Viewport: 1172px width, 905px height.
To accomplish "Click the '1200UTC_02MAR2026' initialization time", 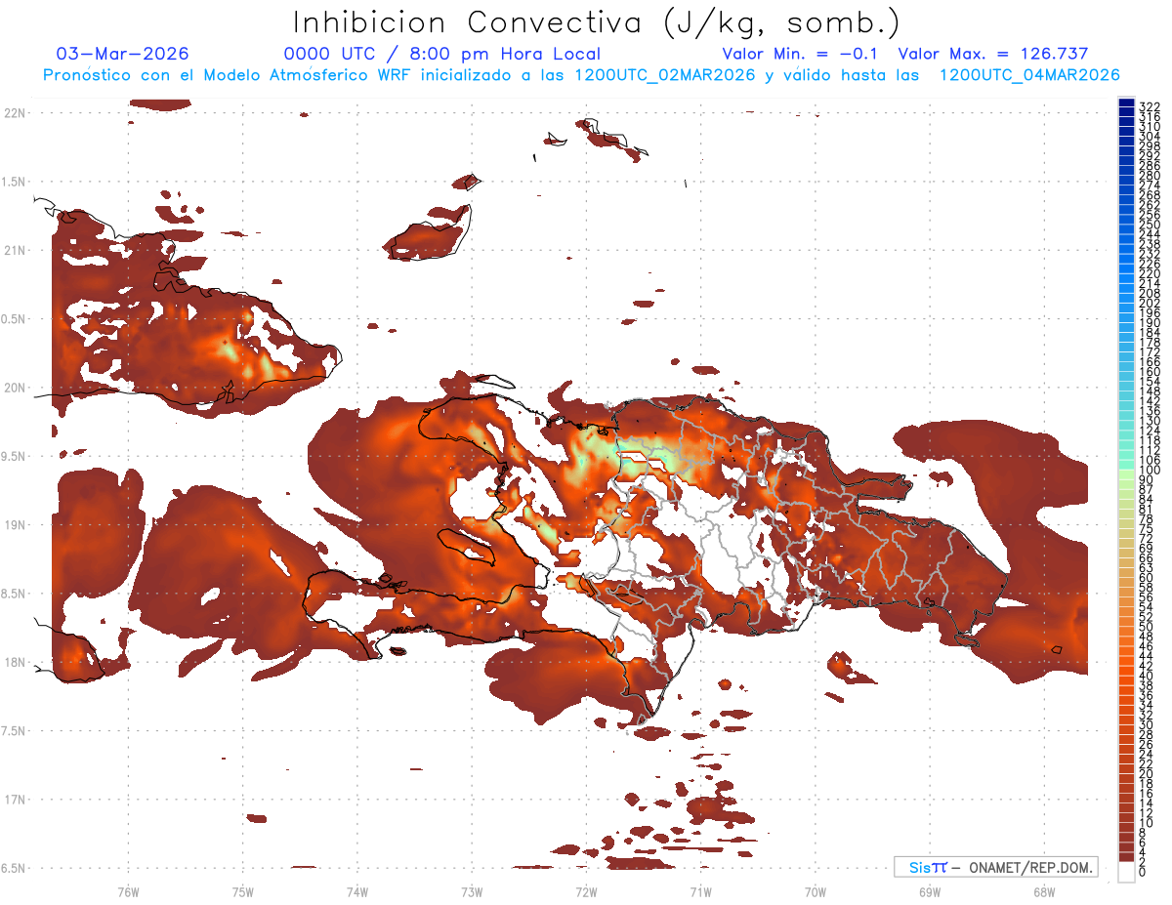I will 664,75.
